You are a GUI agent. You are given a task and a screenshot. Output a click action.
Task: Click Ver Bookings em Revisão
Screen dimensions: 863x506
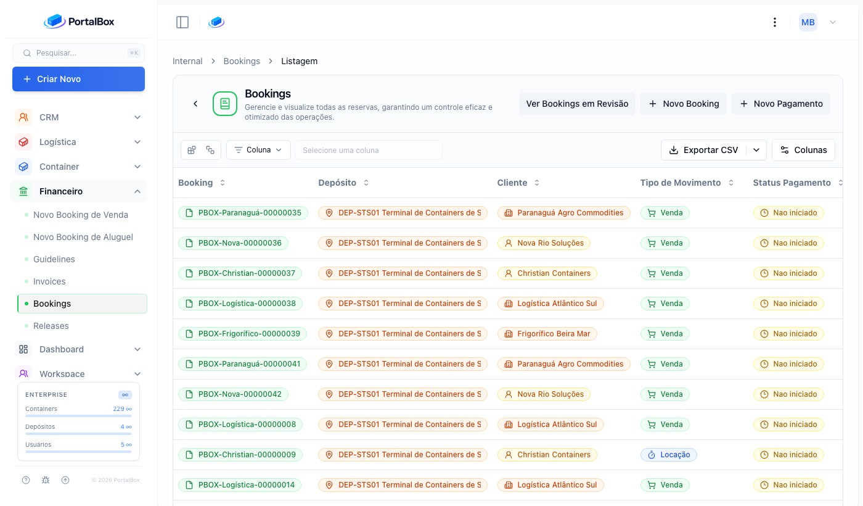(577, 104)
